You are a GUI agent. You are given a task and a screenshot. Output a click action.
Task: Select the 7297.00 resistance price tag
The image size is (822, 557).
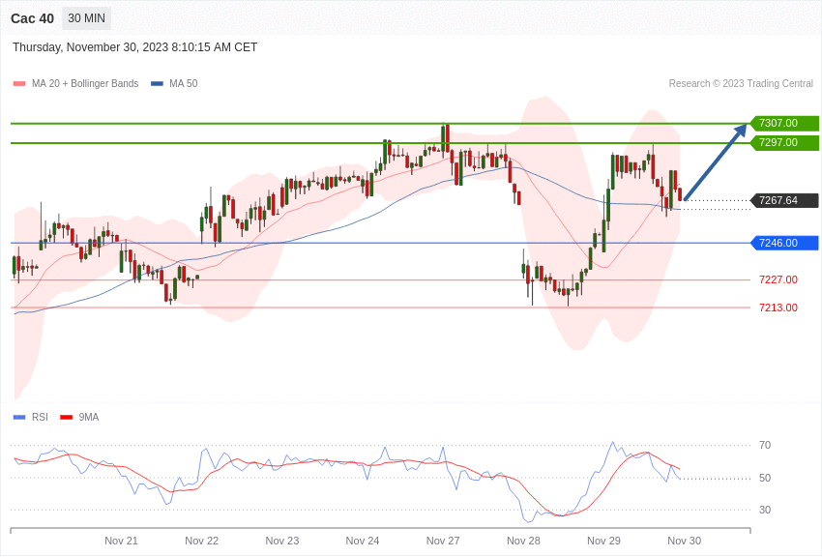pos(785,142)
